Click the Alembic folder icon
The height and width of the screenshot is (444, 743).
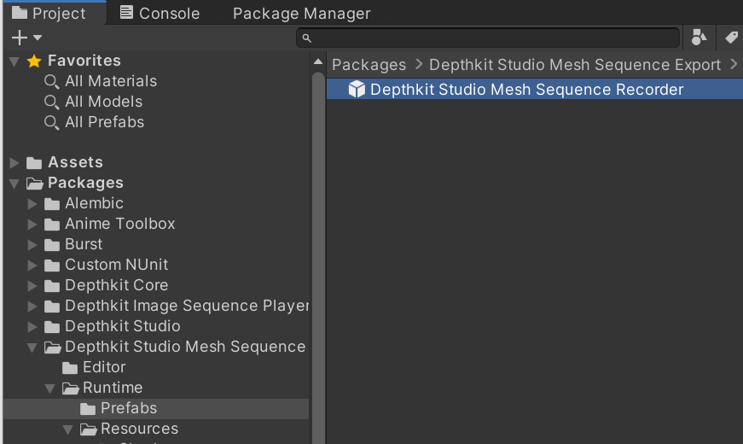[52, 203]
